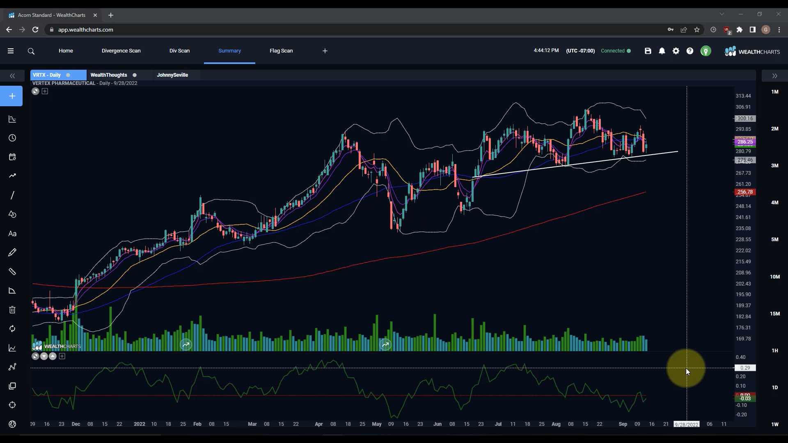The width and height of the screenshot is (788, 443).
Task: Set timeframe to 15M
Action: click(774, 314)
